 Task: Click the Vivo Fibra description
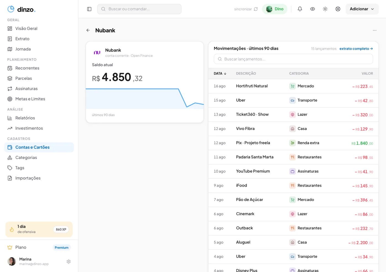pos(245,129)
